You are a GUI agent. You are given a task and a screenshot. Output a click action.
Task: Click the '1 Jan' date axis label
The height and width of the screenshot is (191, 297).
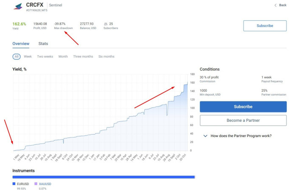[92, 157]
